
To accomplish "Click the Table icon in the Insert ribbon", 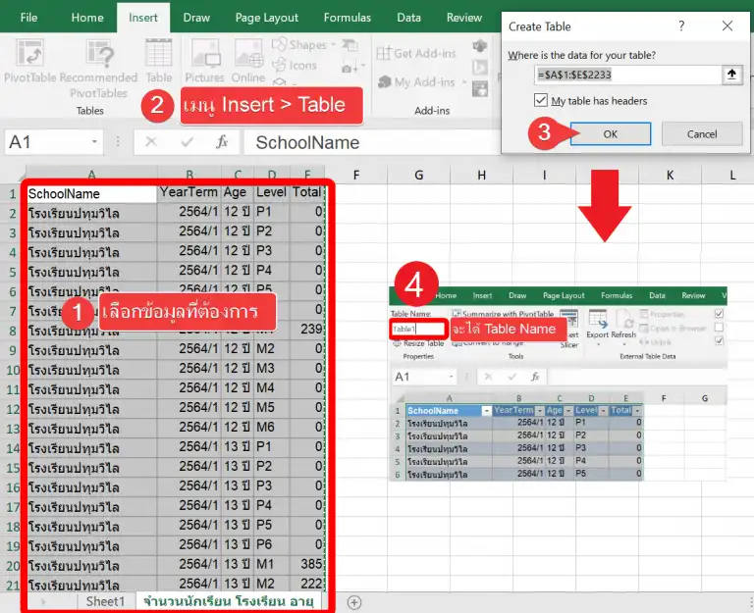I will pyautogui.click(x=158, y=61).
